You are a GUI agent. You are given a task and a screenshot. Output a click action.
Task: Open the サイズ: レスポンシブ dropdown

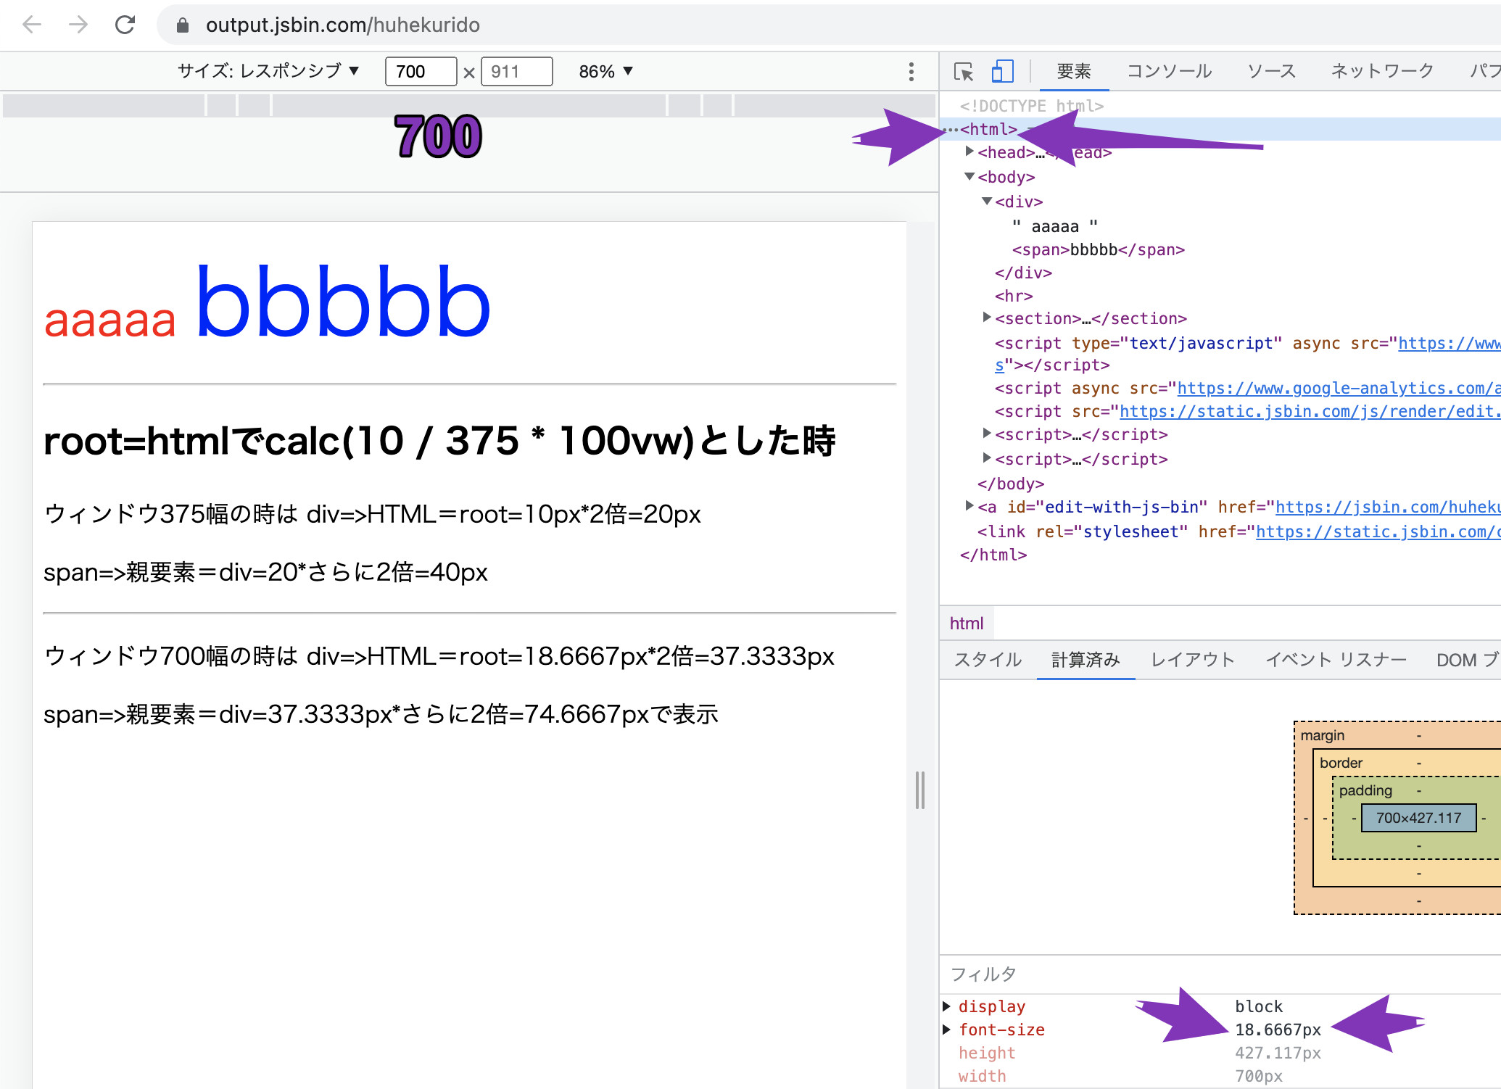[x=268, y=71]
